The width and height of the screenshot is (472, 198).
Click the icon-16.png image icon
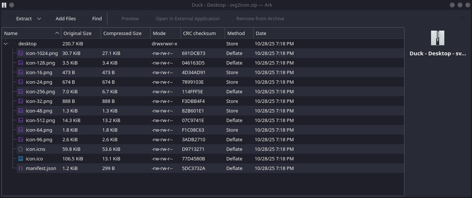click(x=21, y=72)
